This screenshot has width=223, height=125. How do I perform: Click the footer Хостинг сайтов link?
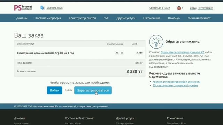coord(73,123)
